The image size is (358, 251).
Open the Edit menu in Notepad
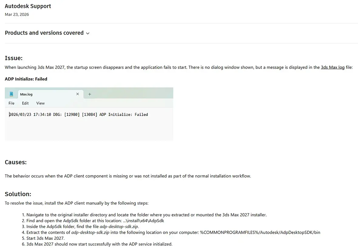[25, 103]
